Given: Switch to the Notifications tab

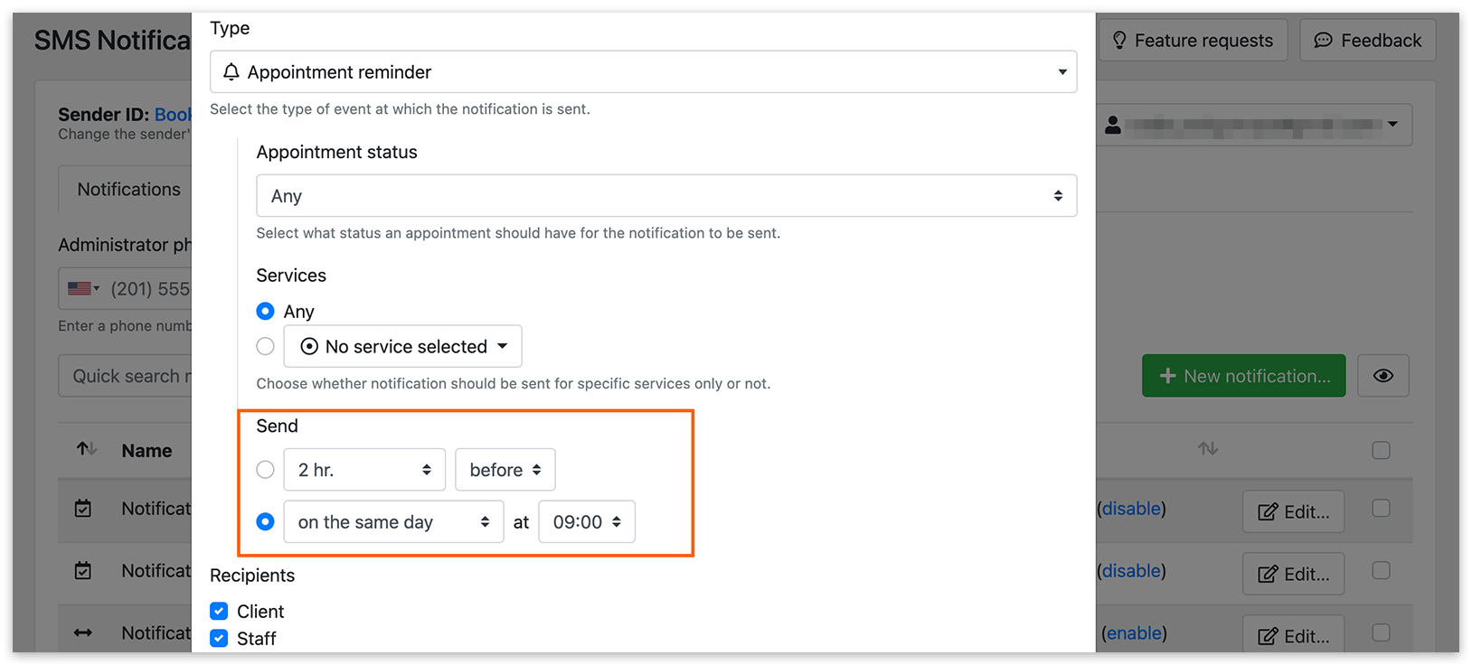Looking at the screenshot, I should click(127, 188).
